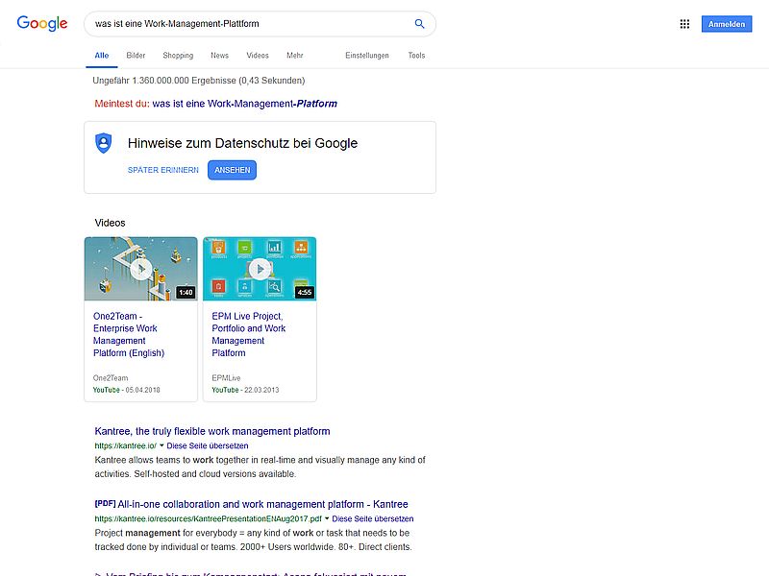Screen dimensions: 769x576
Task: Switch to the News tab
Action: (x=220, y=56)
